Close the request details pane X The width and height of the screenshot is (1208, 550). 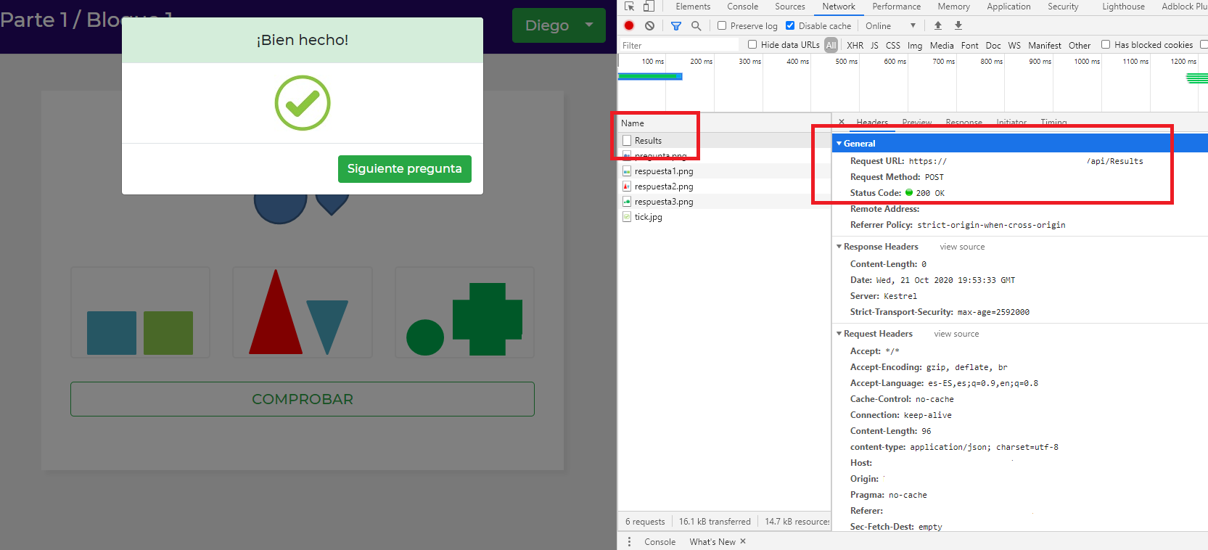click(x=841, y=122)
